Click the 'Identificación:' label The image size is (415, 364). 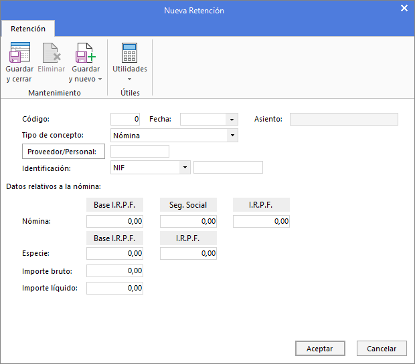(46, 168)
